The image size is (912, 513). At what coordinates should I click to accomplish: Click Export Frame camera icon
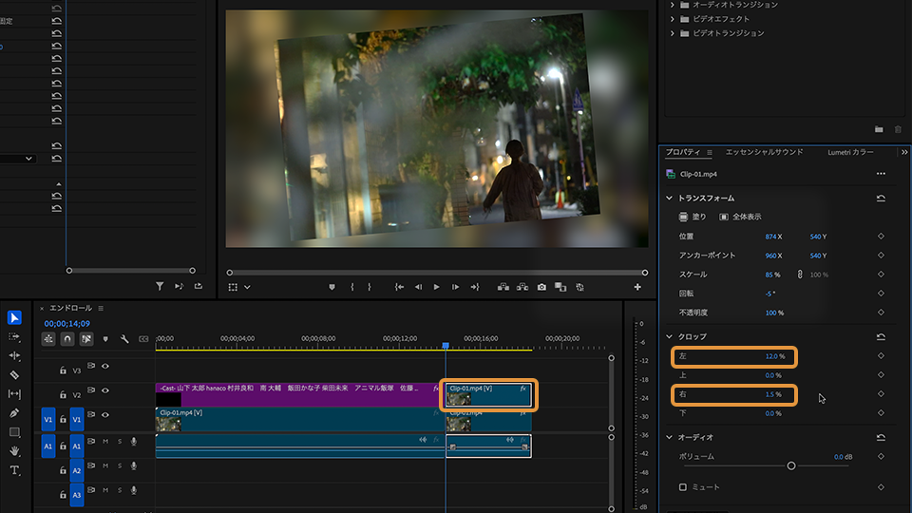tap(541, 287)
